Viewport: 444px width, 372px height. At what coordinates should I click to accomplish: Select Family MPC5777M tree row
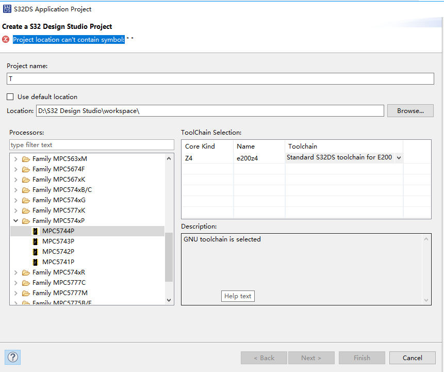pos(87,293)
